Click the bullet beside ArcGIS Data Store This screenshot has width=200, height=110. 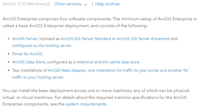coord(9,62)
